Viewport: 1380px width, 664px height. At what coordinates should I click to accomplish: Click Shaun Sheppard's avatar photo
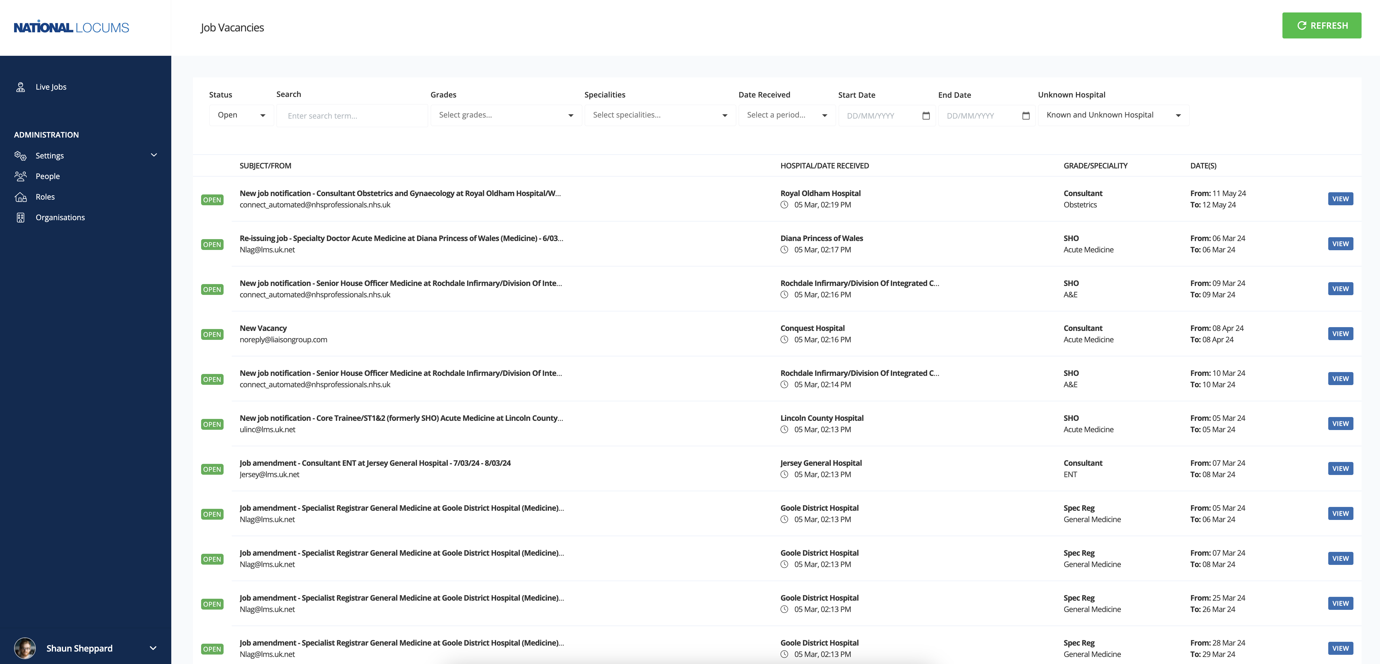[25, 648]
